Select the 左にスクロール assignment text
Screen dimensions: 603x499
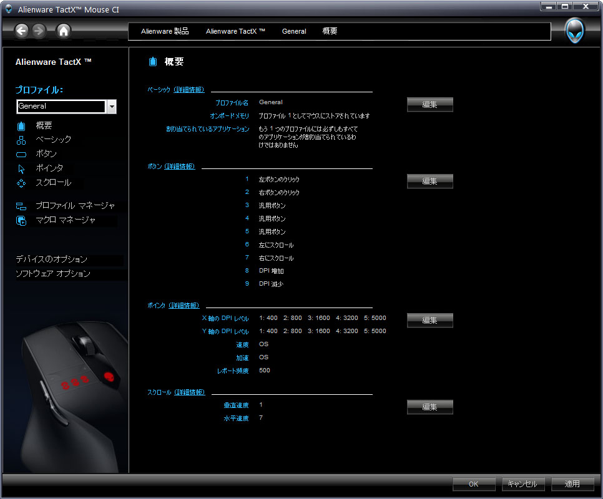276,245
